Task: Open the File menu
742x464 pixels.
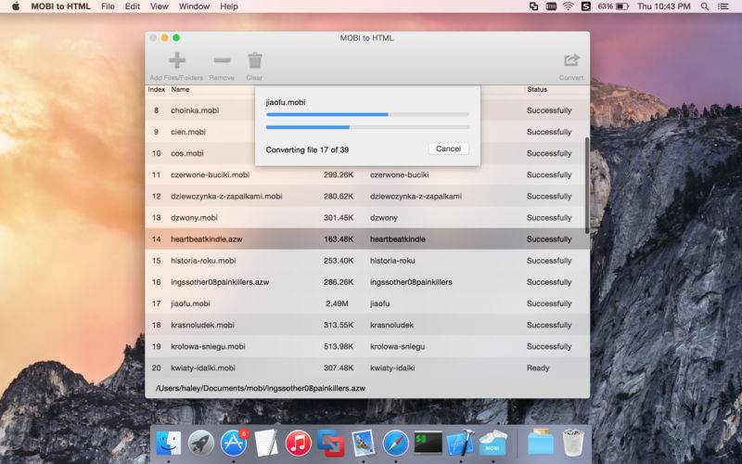Action: click(x=108, y=6)
